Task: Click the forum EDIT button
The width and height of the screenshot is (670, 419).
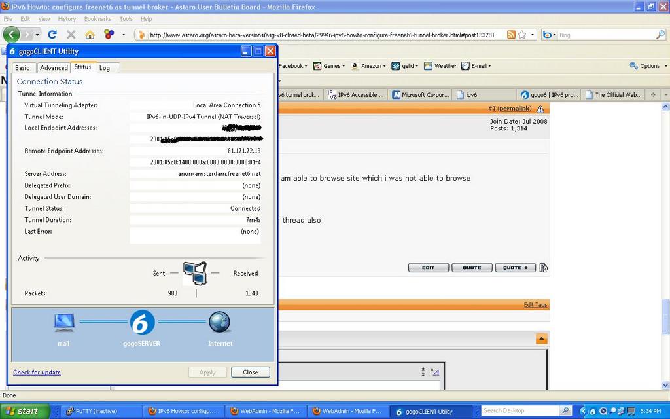Action: click(x=429, y=268)
